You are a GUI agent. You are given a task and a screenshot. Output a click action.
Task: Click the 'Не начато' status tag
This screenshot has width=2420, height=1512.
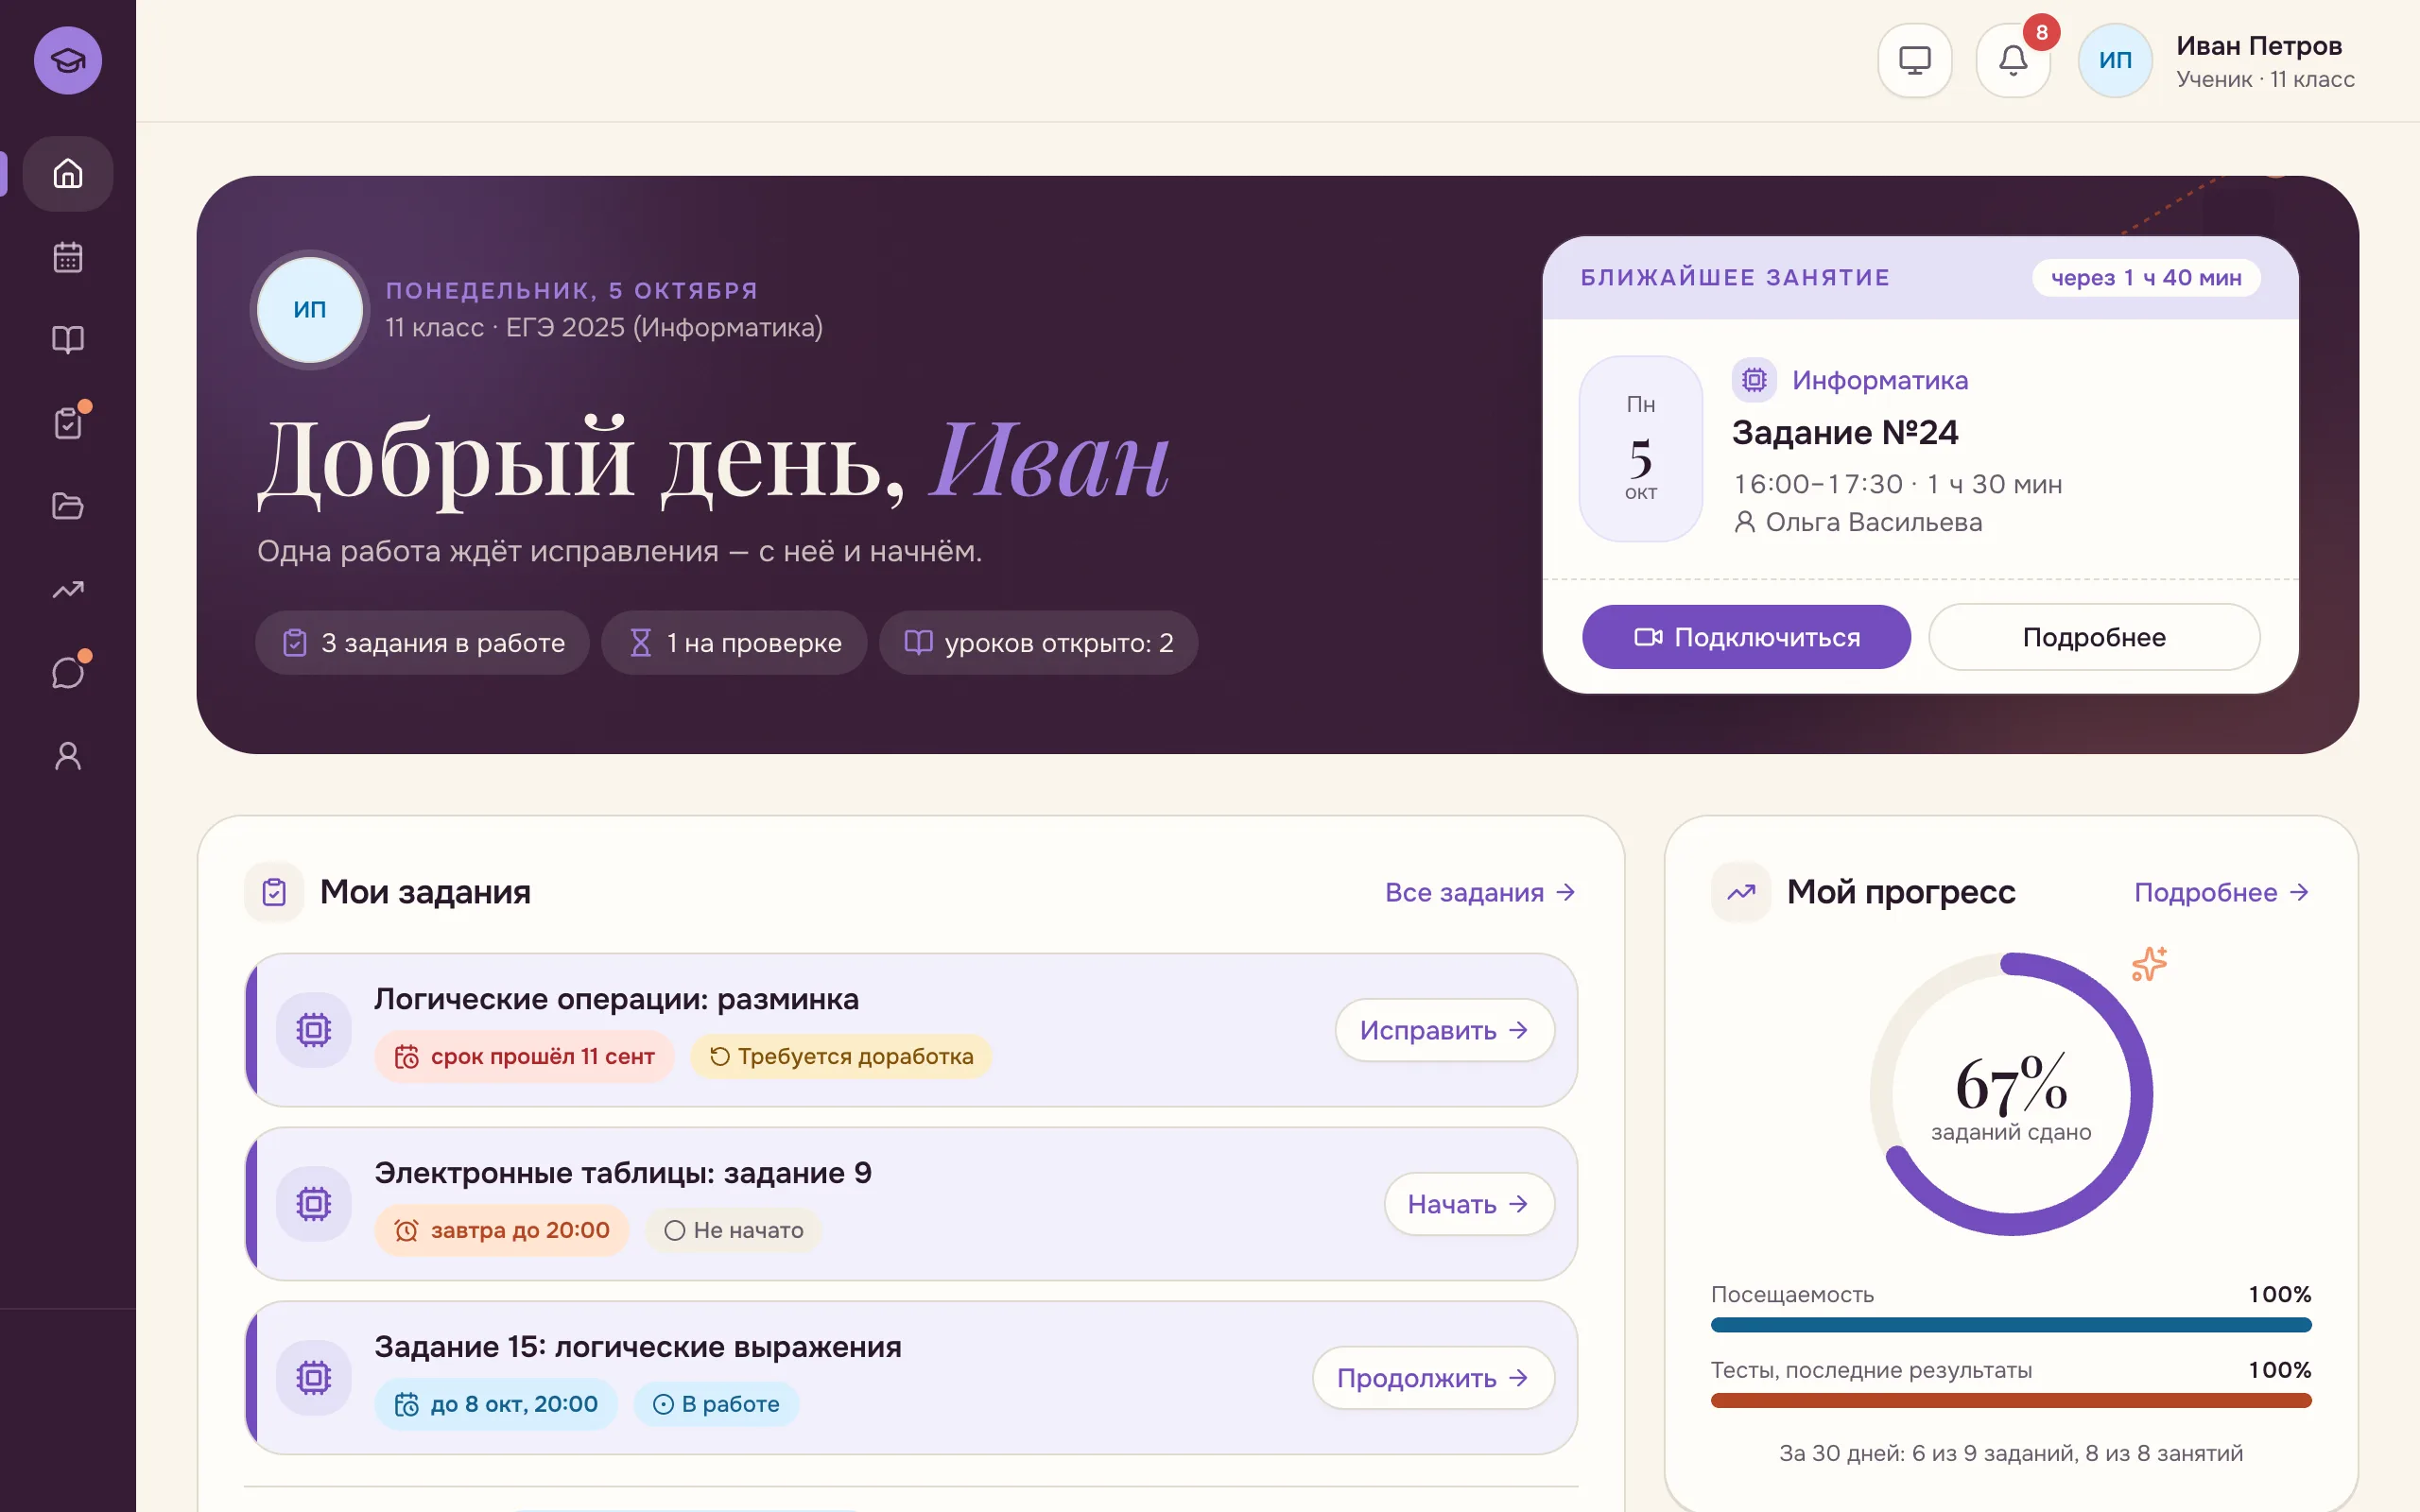coord(733,1230)
